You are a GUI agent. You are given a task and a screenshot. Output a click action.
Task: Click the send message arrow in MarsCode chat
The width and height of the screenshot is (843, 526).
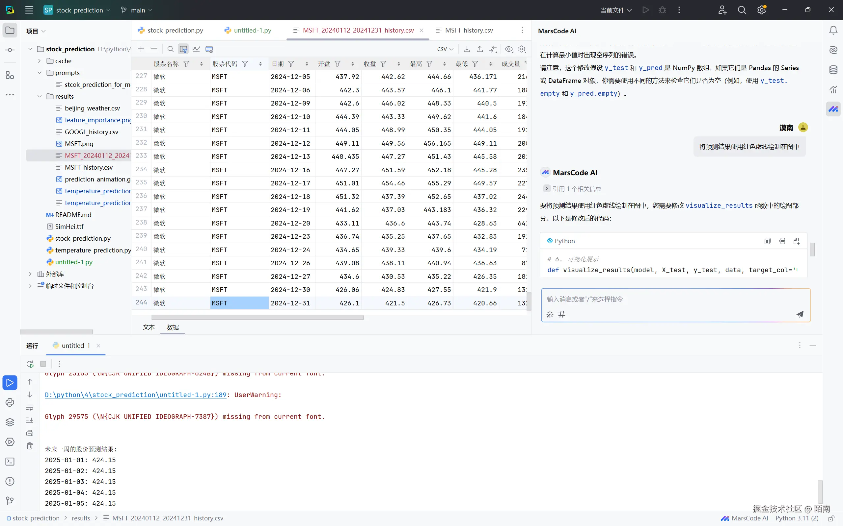point(800,314)
